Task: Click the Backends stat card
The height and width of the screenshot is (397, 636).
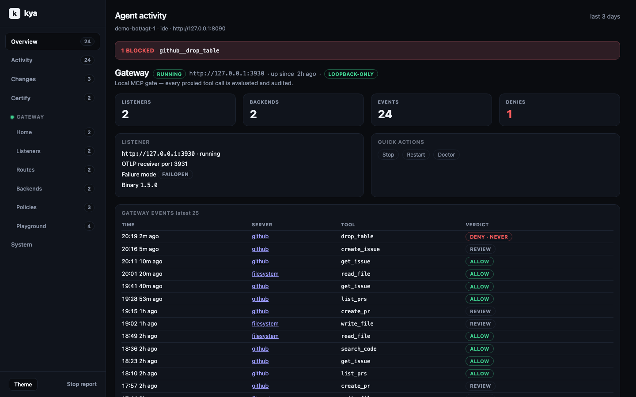Action: click(303, 110)
